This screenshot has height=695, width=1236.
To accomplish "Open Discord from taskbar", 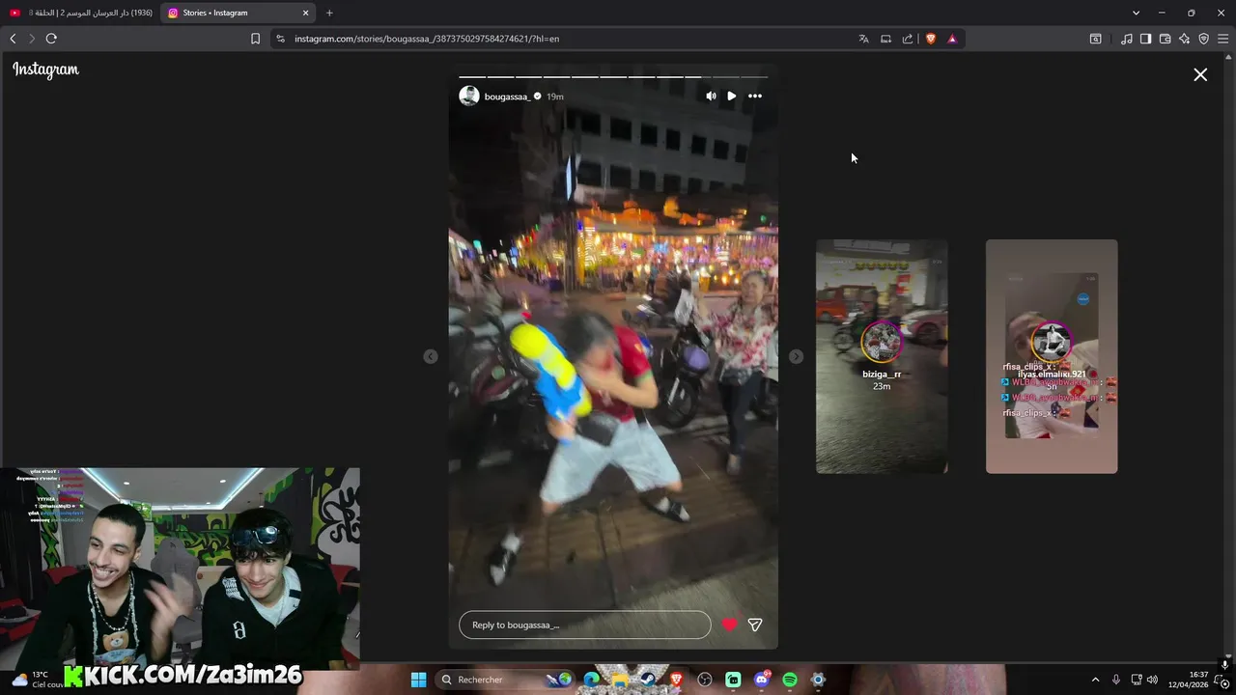I will pyautogui.click(x=762, y=680).
